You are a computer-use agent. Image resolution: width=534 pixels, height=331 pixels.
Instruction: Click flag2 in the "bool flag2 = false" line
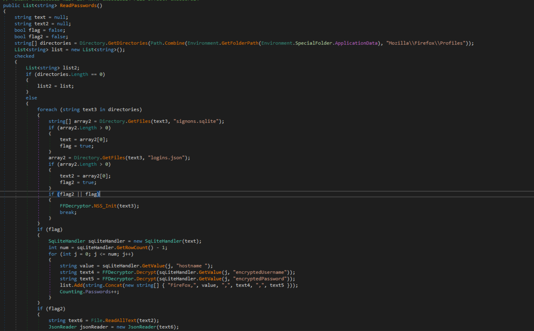(36, 37)
